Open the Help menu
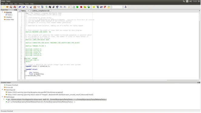This screenshot has height=113, width=201. click(32, 4)
